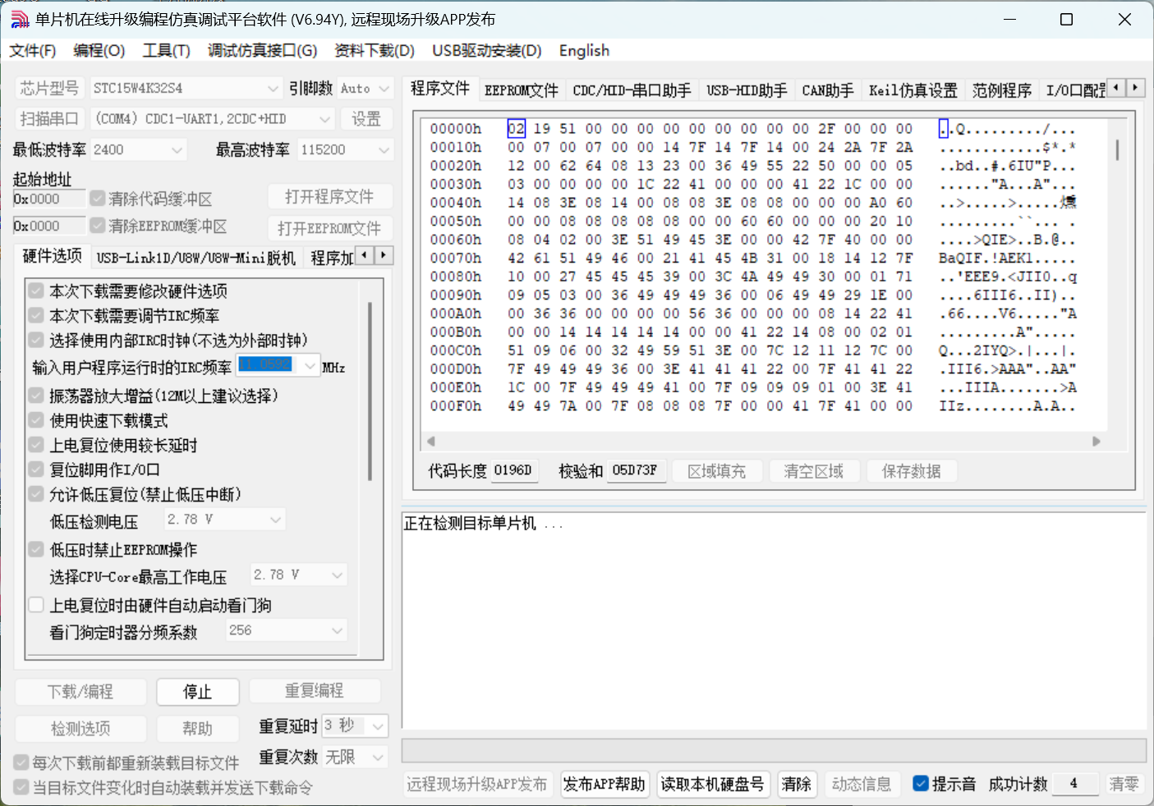Screen dimensions: 1154x806
Task: Toggle 允许低压复位 checkbox
Action: coord(36,494)
